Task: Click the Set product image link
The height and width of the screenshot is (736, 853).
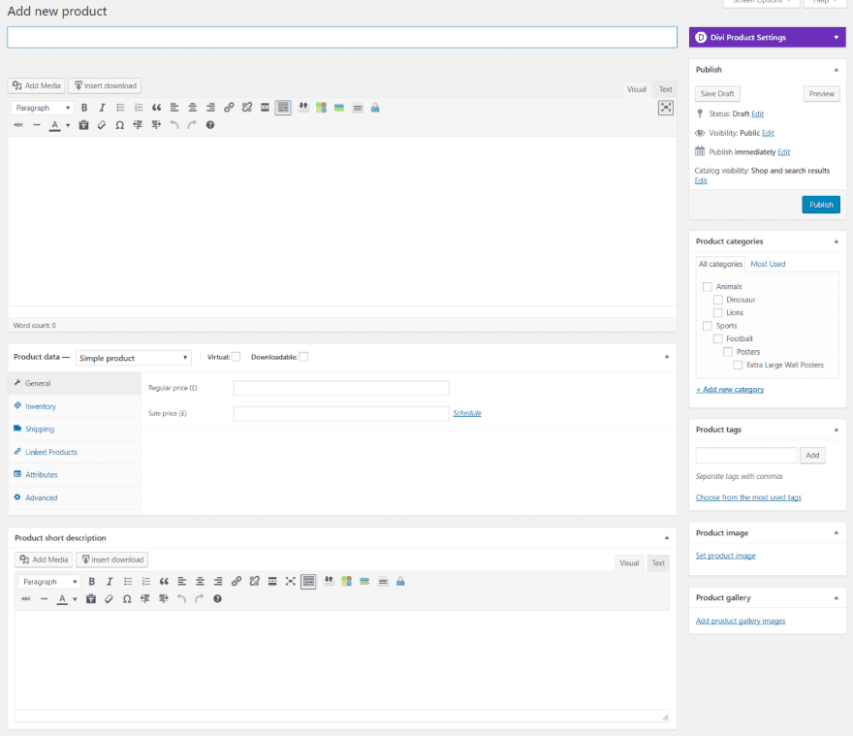Action: (x=725, y=556)
